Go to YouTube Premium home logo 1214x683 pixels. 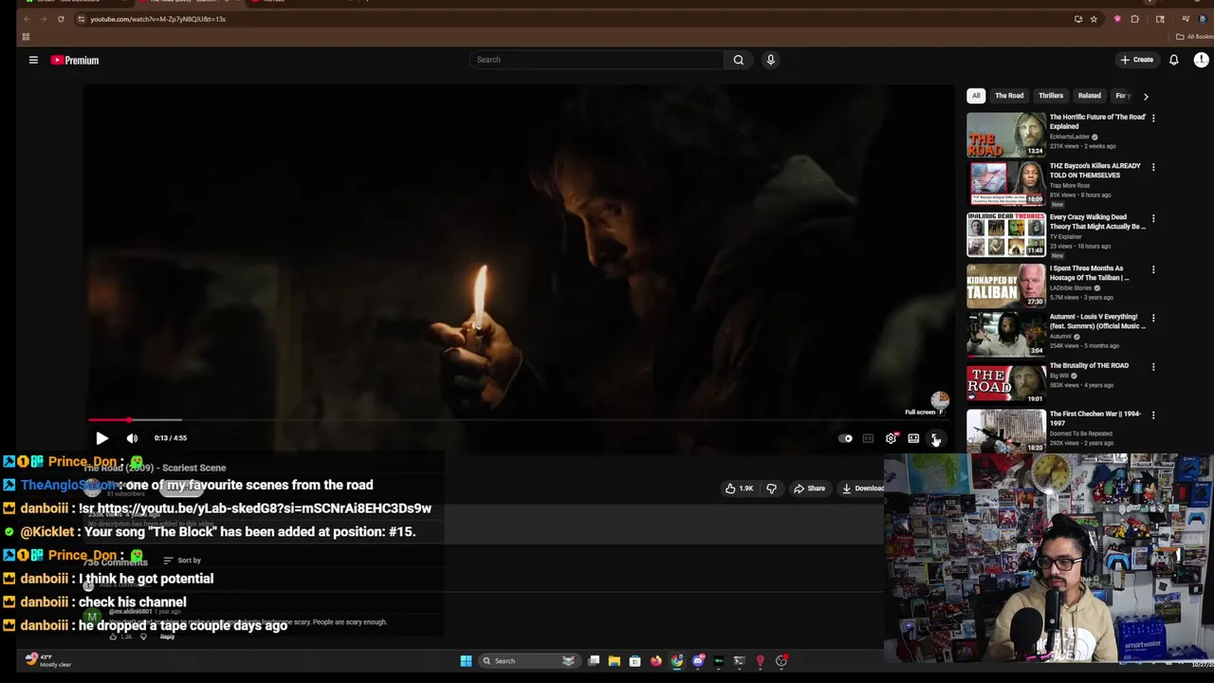click(75, 60)
